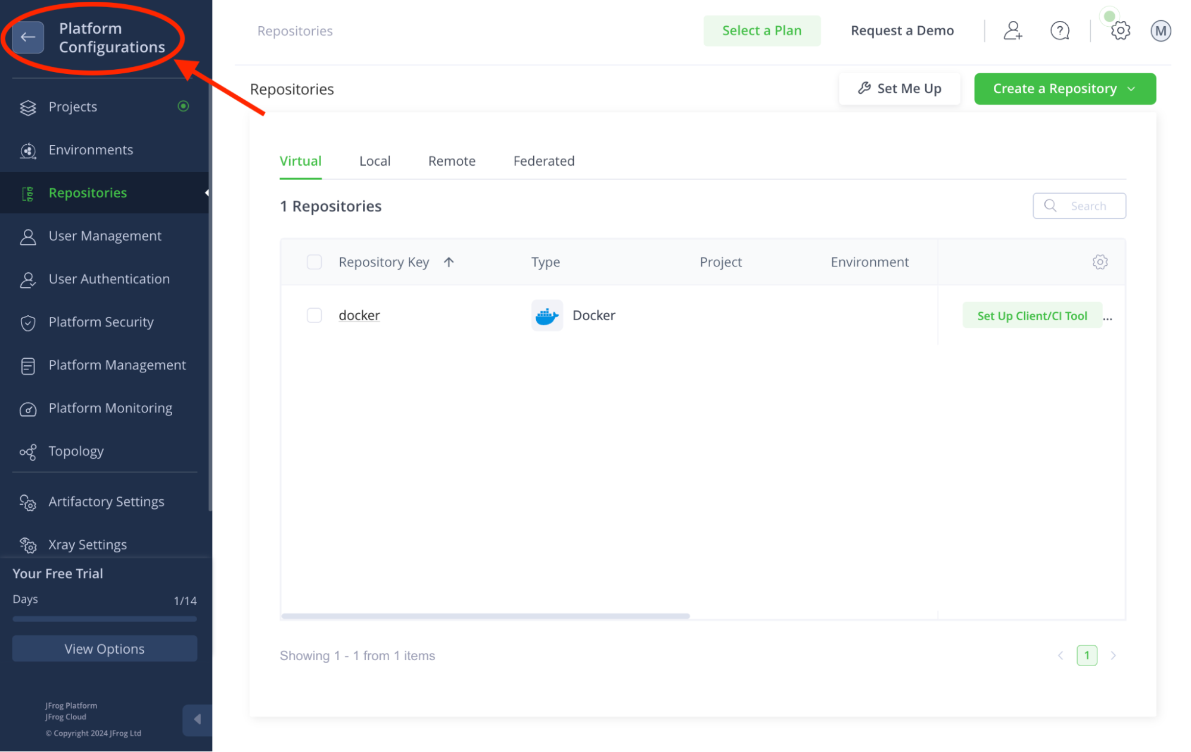Click the green status indicator next to Projects
1191x752 pixels.
point(183,107)
